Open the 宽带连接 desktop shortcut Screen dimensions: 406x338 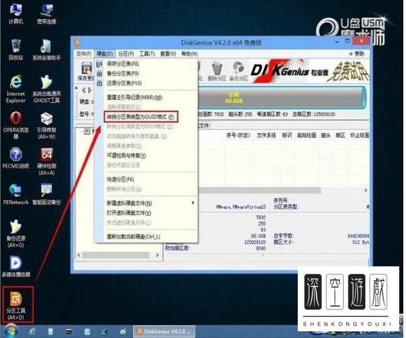[46, 14]
